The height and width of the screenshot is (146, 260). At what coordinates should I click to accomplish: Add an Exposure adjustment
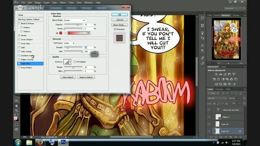click(x=229, y=74)
